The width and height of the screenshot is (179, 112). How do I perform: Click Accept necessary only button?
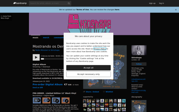[x=88, y=74]
